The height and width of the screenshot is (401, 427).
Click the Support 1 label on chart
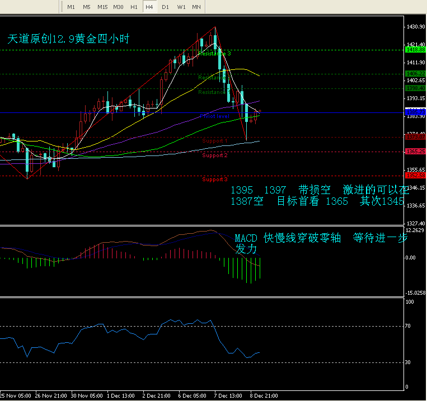pyautogui.click(x=215, y=141)
